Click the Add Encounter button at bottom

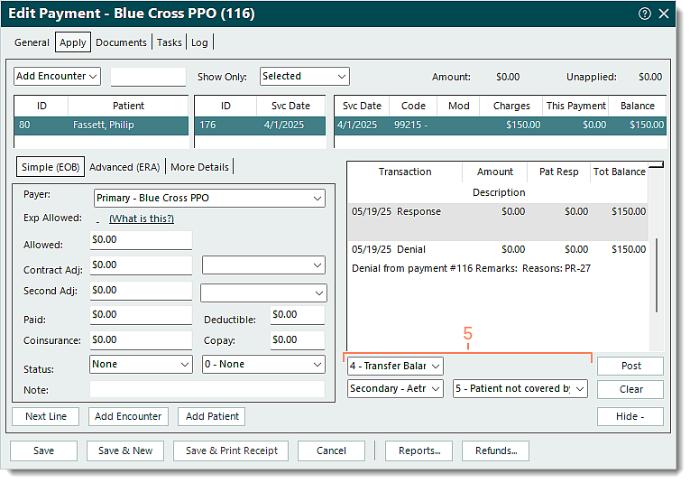[x=128, y=416]
